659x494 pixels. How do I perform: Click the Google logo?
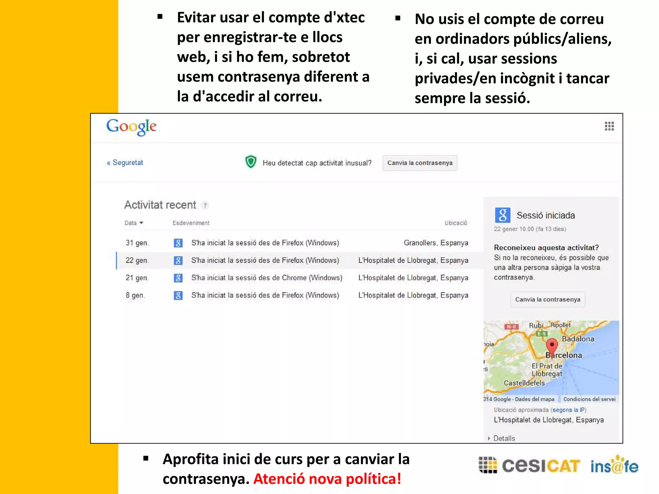click(x=131, y=127)
